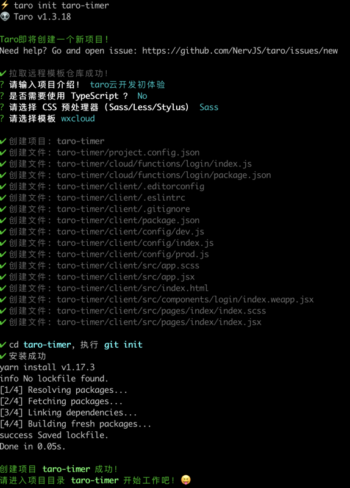Viewport: 350px width, 488px height.
Task: Click the git init command text
Action: tap(123, 345)
